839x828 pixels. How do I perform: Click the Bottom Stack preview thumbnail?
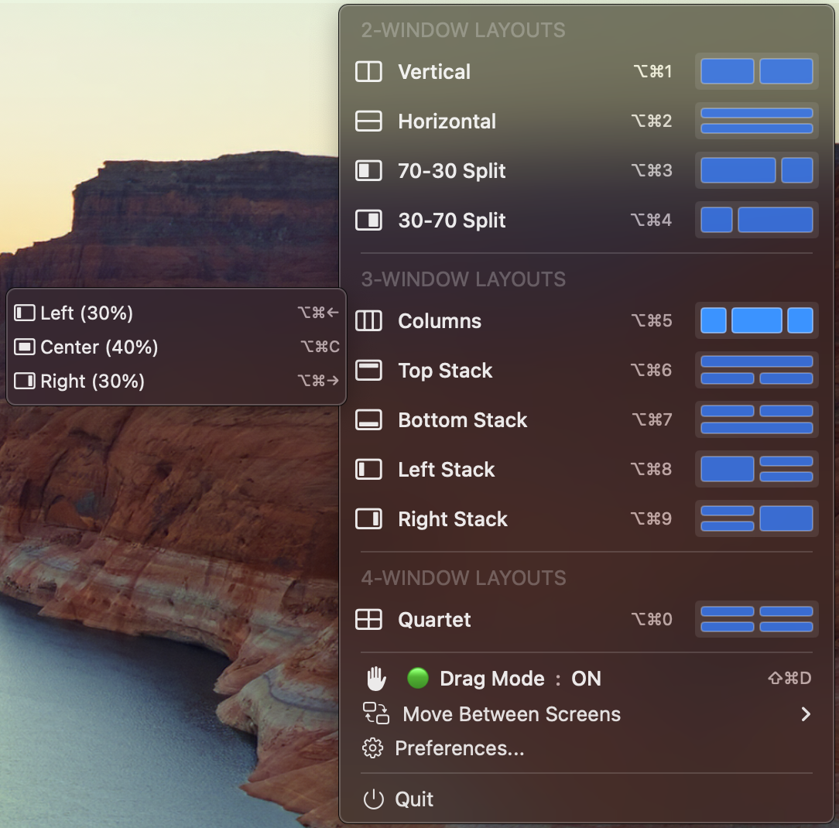coord(757,419)
